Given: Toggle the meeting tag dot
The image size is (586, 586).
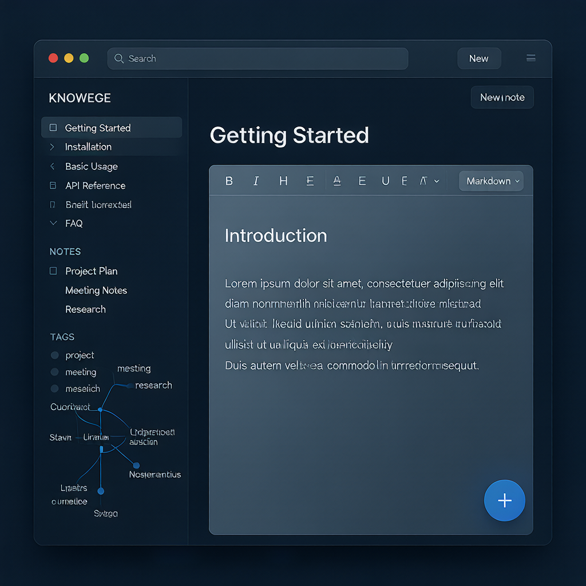Looking at the screenshot, I should point(54,372).
